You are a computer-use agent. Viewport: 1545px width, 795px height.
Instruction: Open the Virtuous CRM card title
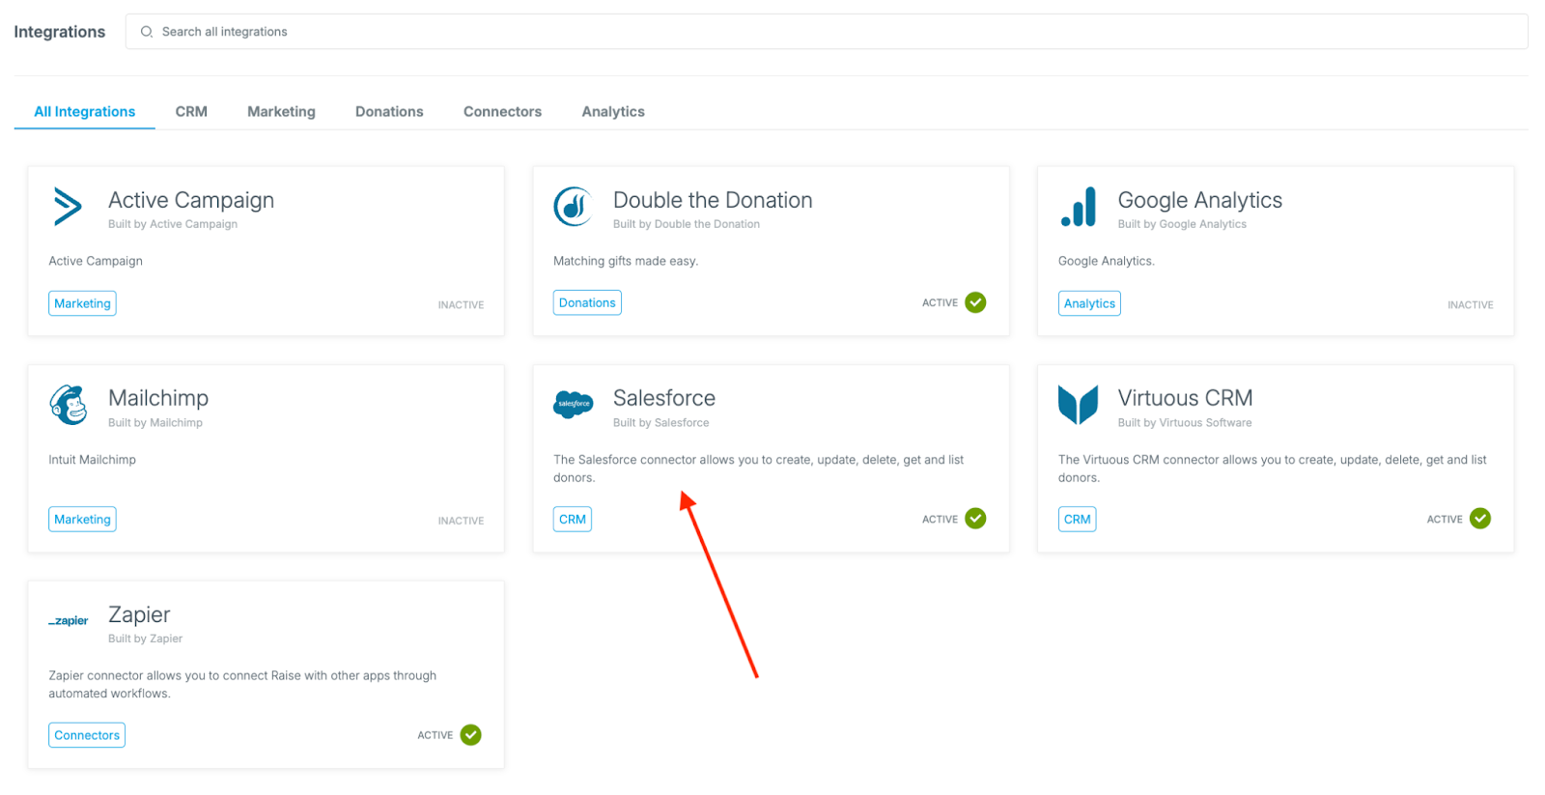point(1186,398)
